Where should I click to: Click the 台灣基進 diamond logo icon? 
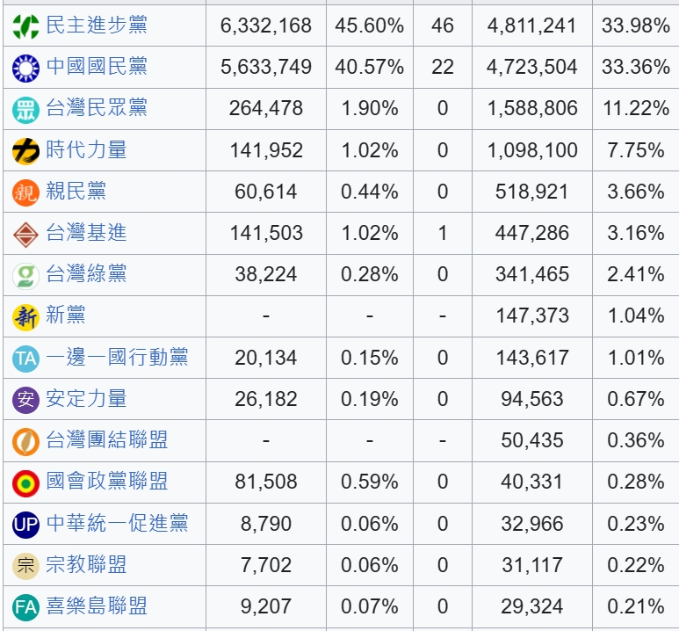coord(26,235)
